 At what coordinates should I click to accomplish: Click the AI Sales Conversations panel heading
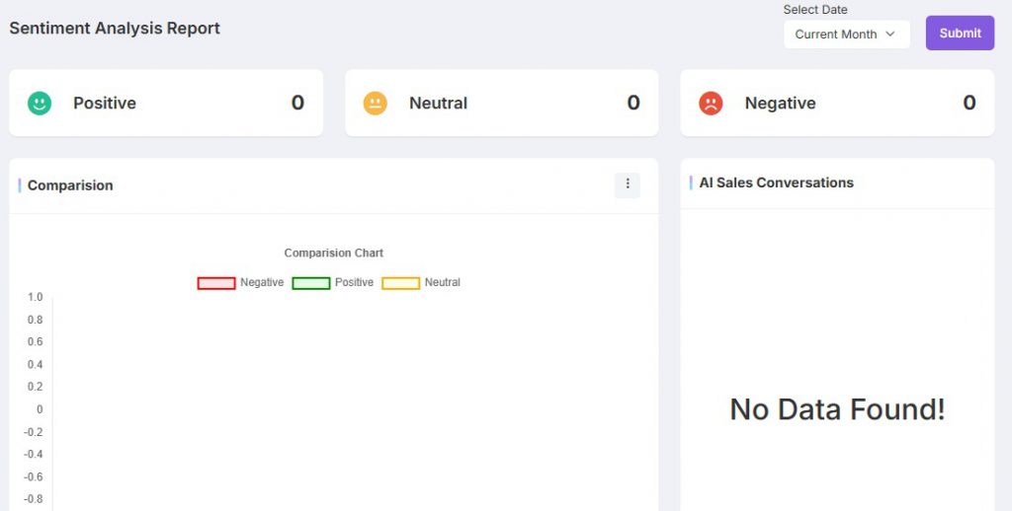(776, 182)
